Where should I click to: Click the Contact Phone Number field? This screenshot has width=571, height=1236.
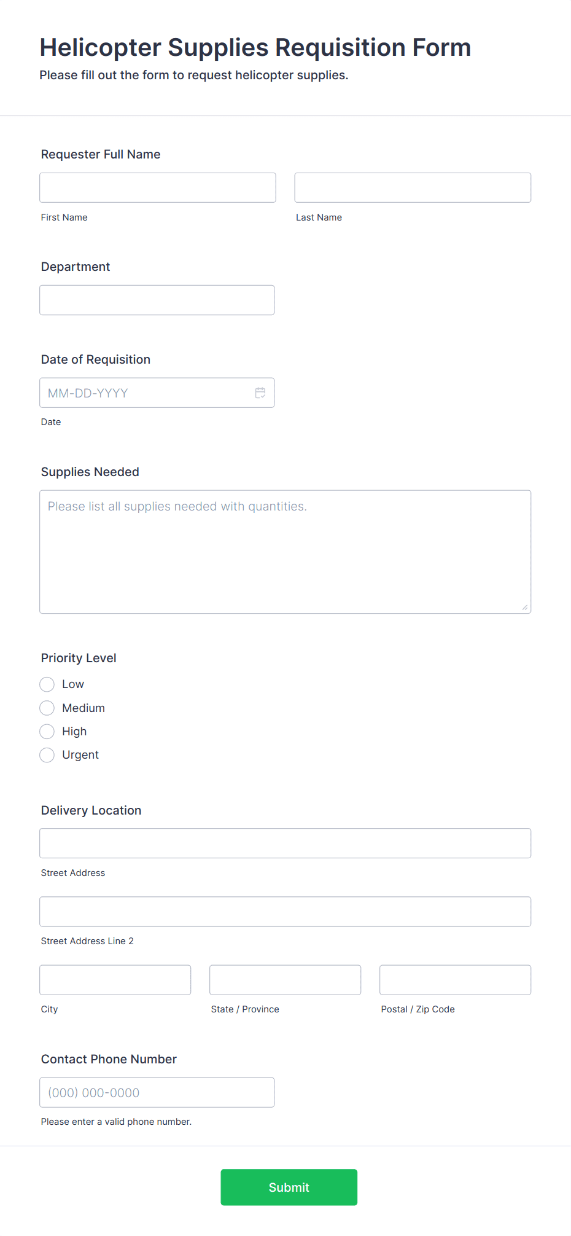(157, 1092)
